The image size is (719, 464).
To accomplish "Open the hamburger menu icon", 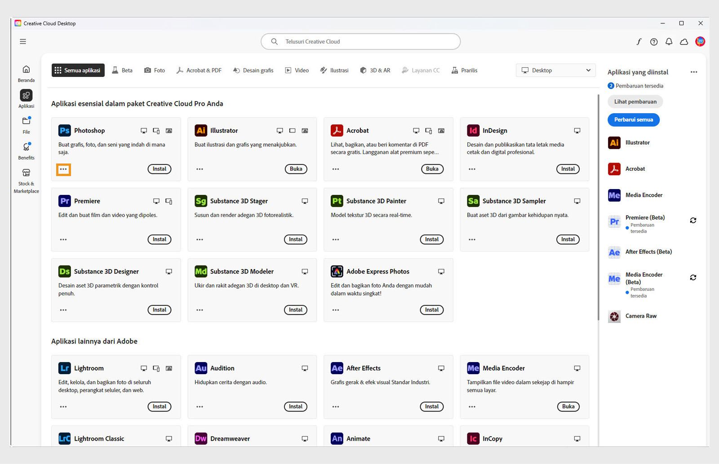I will [x=23, y=41].
